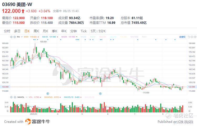Click the 开盘价 119.100 value
This screenshot has height=127, width=197.
(47, 18)
